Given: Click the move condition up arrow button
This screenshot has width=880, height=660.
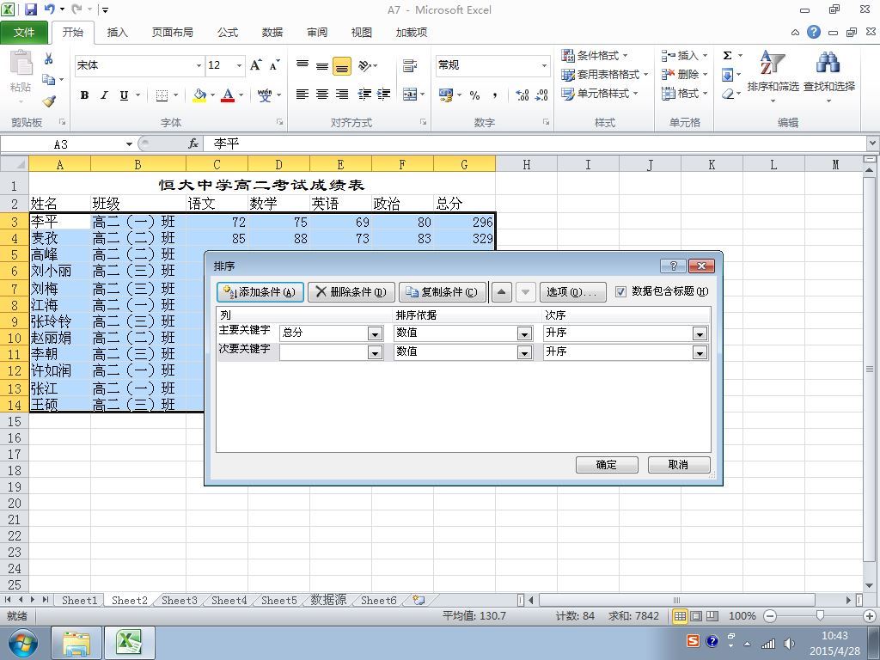Looking at the screenshot, I should [502, 292].
